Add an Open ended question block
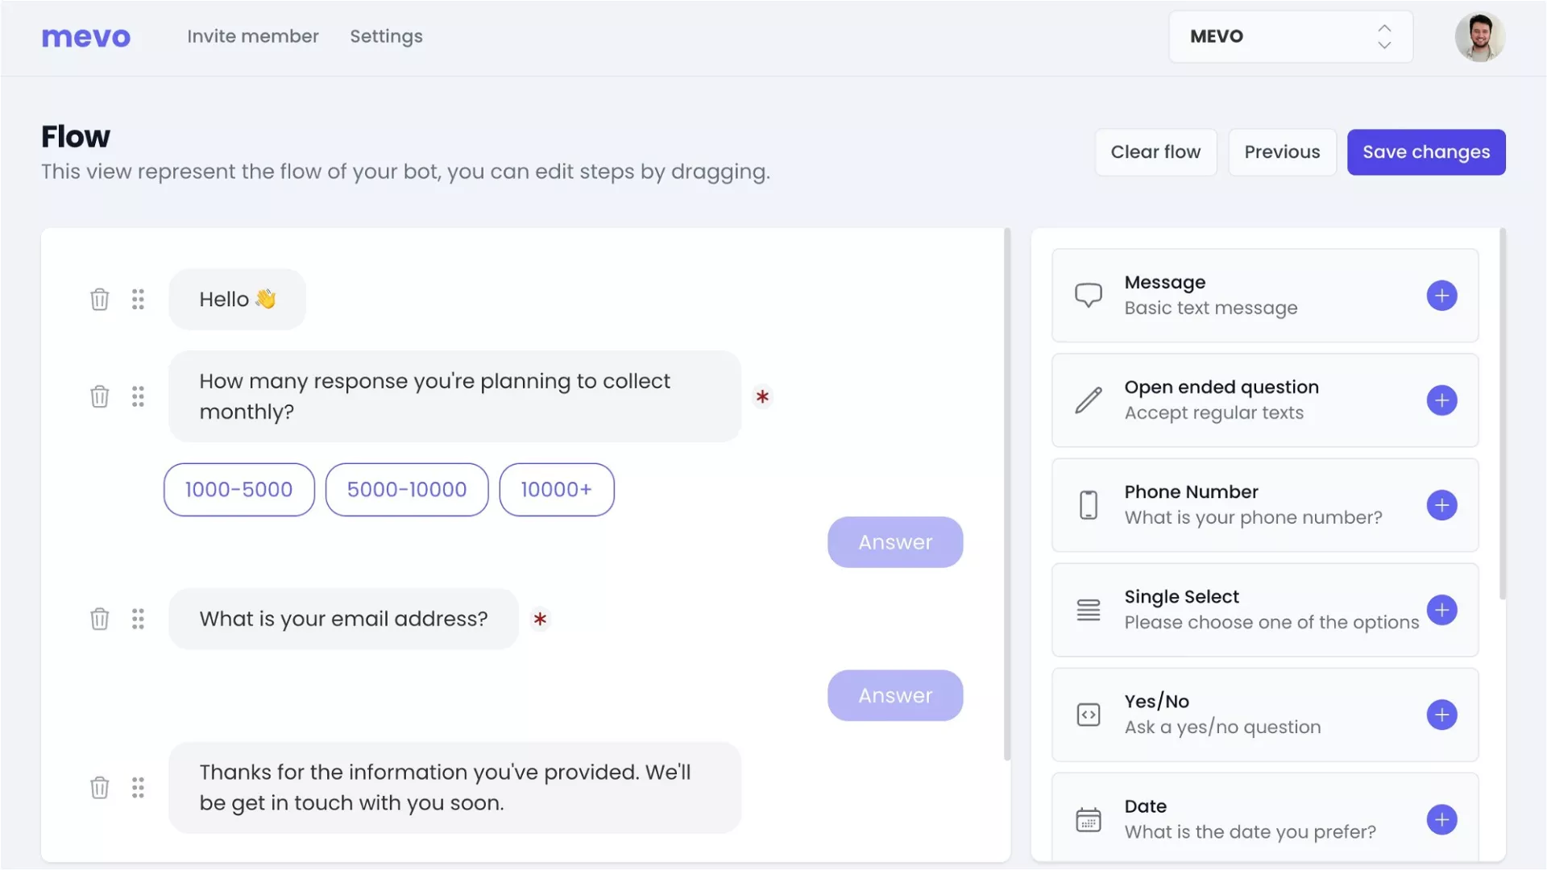1547x870 pixels. click(1441, 400)
